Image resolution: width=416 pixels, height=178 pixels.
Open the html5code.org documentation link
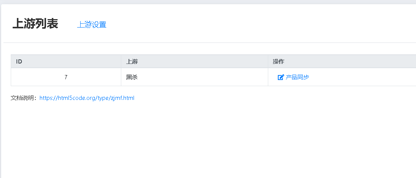click(87, 98)
